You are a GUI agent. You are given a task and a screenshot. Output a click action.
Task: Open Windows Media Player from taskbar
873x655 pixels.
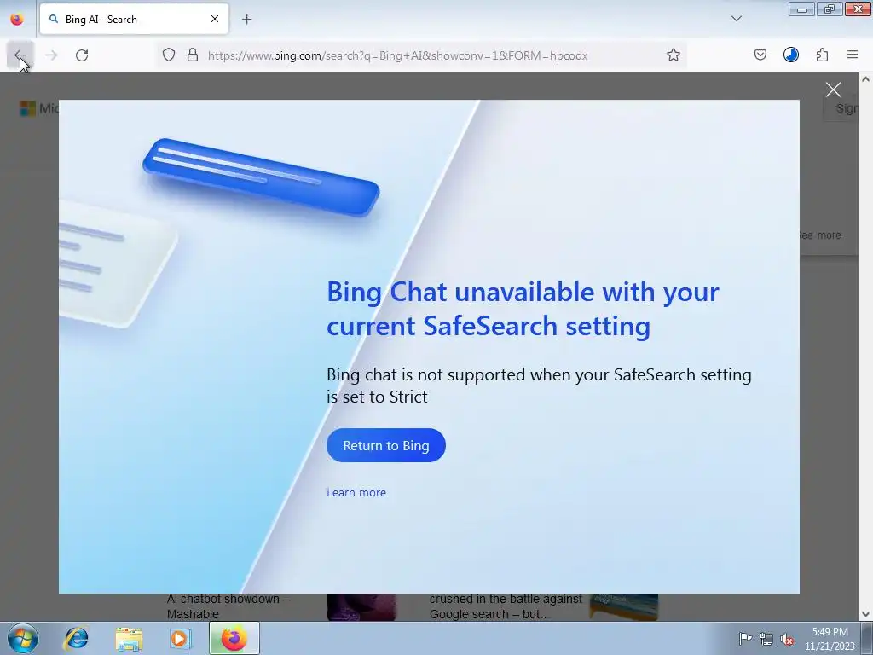[x=180, y=638]
